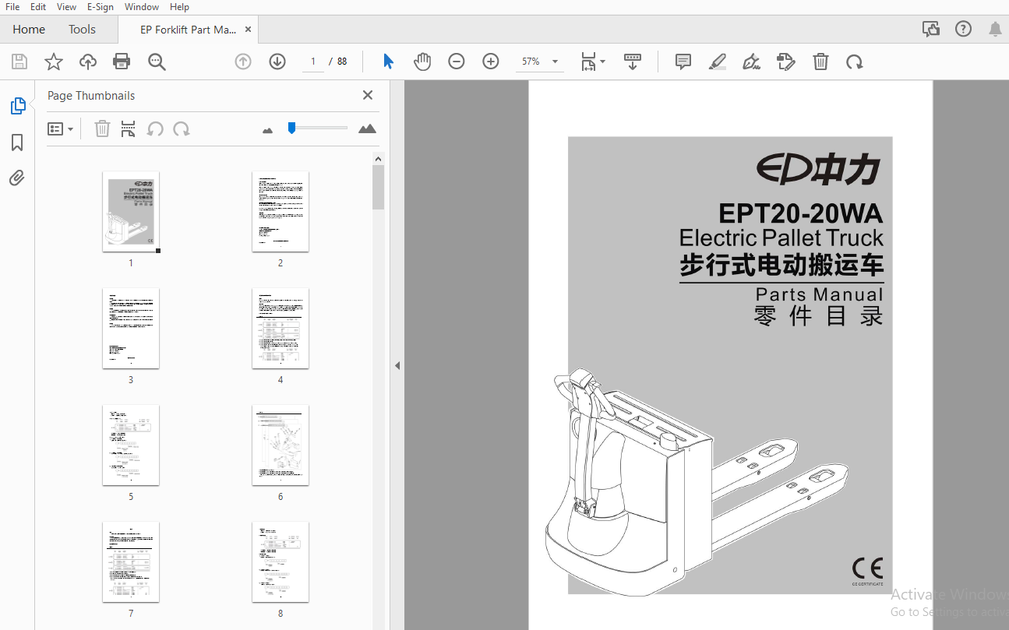The height and width of the screenshot is (630, 1009).
Task: Select page 5 thumbnail
Action: tap(131, 445)
